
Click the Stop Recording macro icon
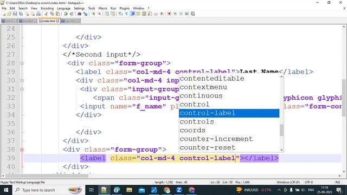coord(175,14)
